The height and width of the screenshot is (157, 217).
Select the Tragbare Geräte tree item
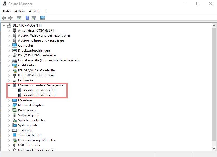pos(29,135)
